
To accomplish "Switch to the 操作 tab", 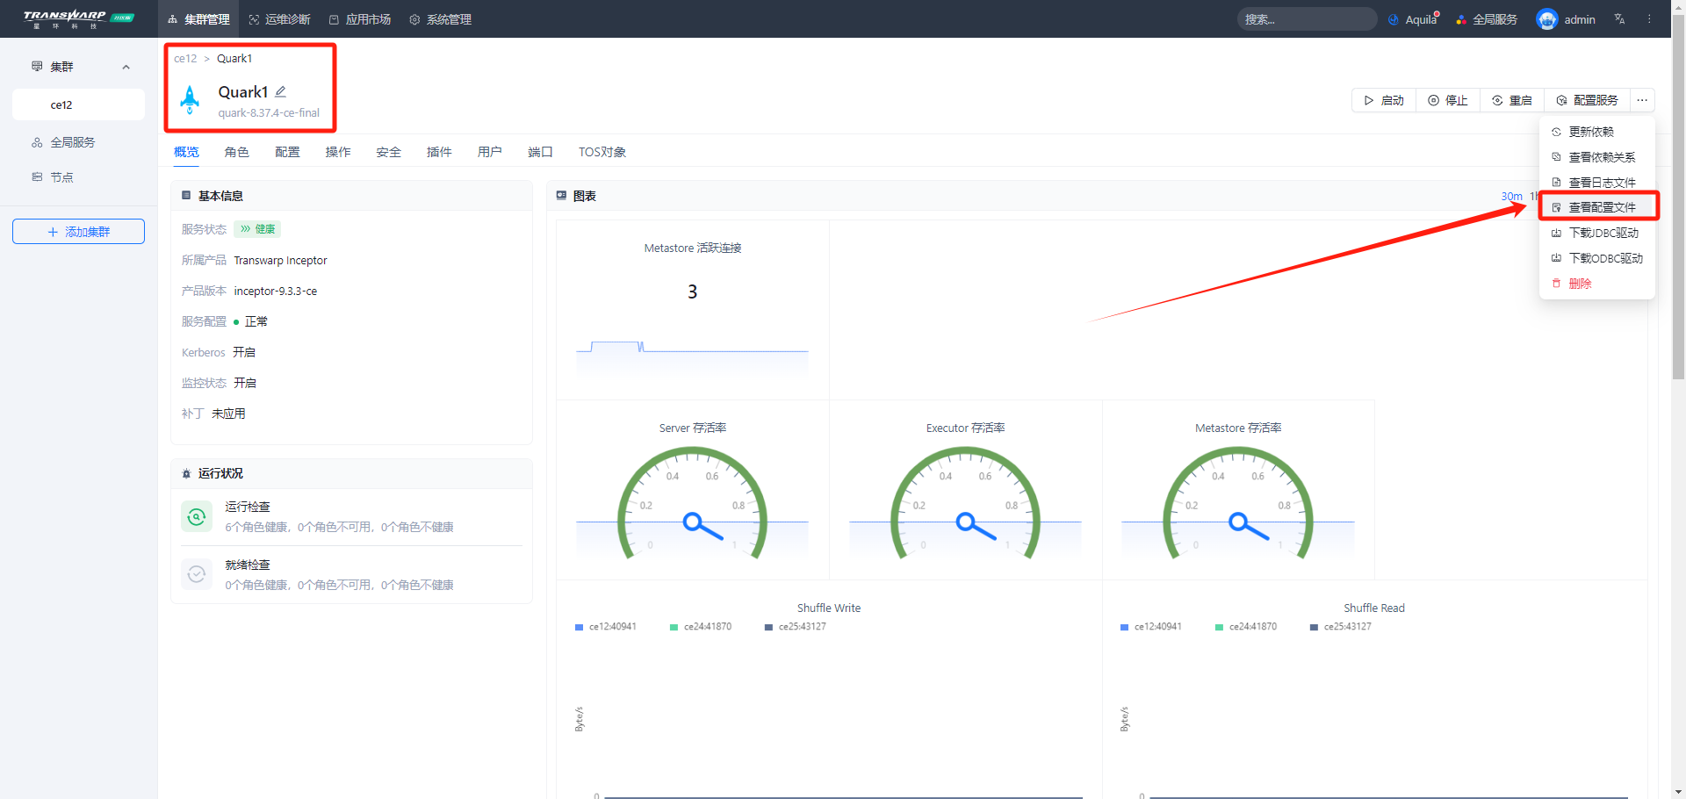I will (338, 152).
